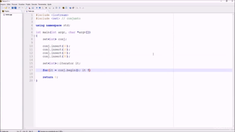The image size is (235, 132).
Task: Open the Executar menu
Action: (34, 4)
